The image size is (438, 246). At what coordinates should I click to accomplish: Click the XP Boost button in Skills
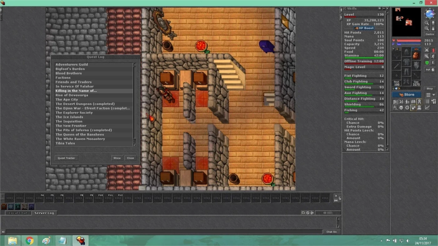point(364,28)
